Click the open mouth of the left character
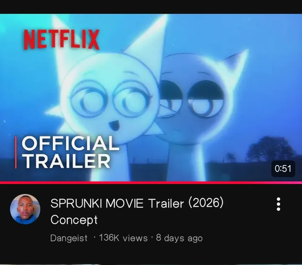The width and height of the screenshot is (302, 265). coord(114,125)
